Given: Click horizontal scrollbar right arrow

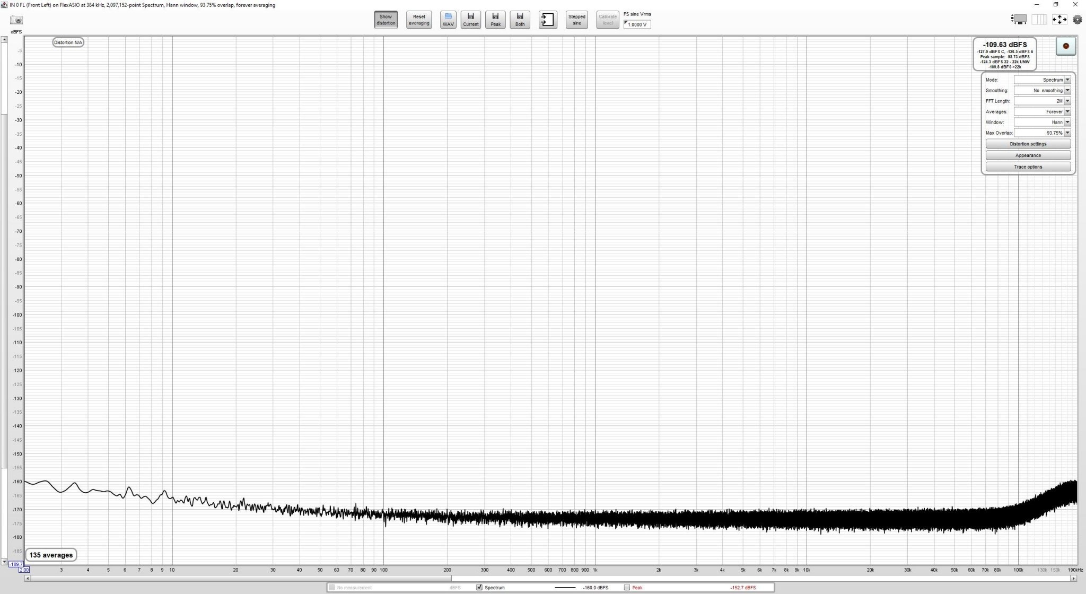Looking at the screenshot, I should [1074, 579].
